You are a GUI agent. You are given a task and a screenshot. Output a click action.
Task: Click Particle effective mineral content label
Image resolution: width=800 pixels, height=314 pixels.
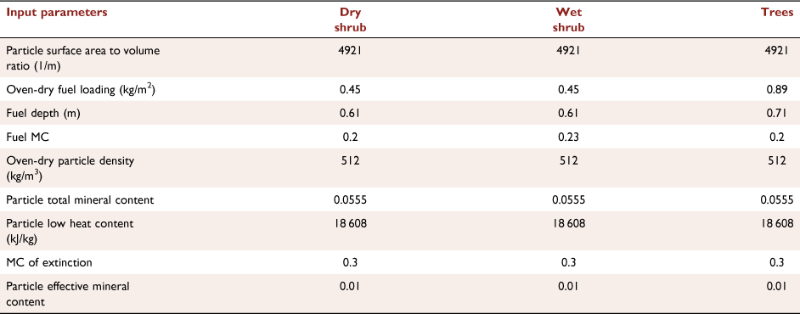67,294
